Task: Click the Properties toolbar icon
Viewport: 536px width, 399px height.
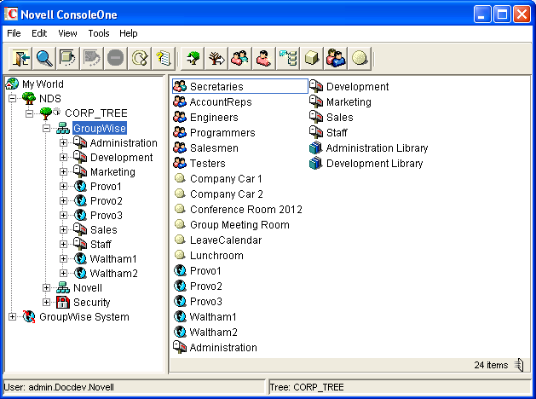Action: point(67,58)
